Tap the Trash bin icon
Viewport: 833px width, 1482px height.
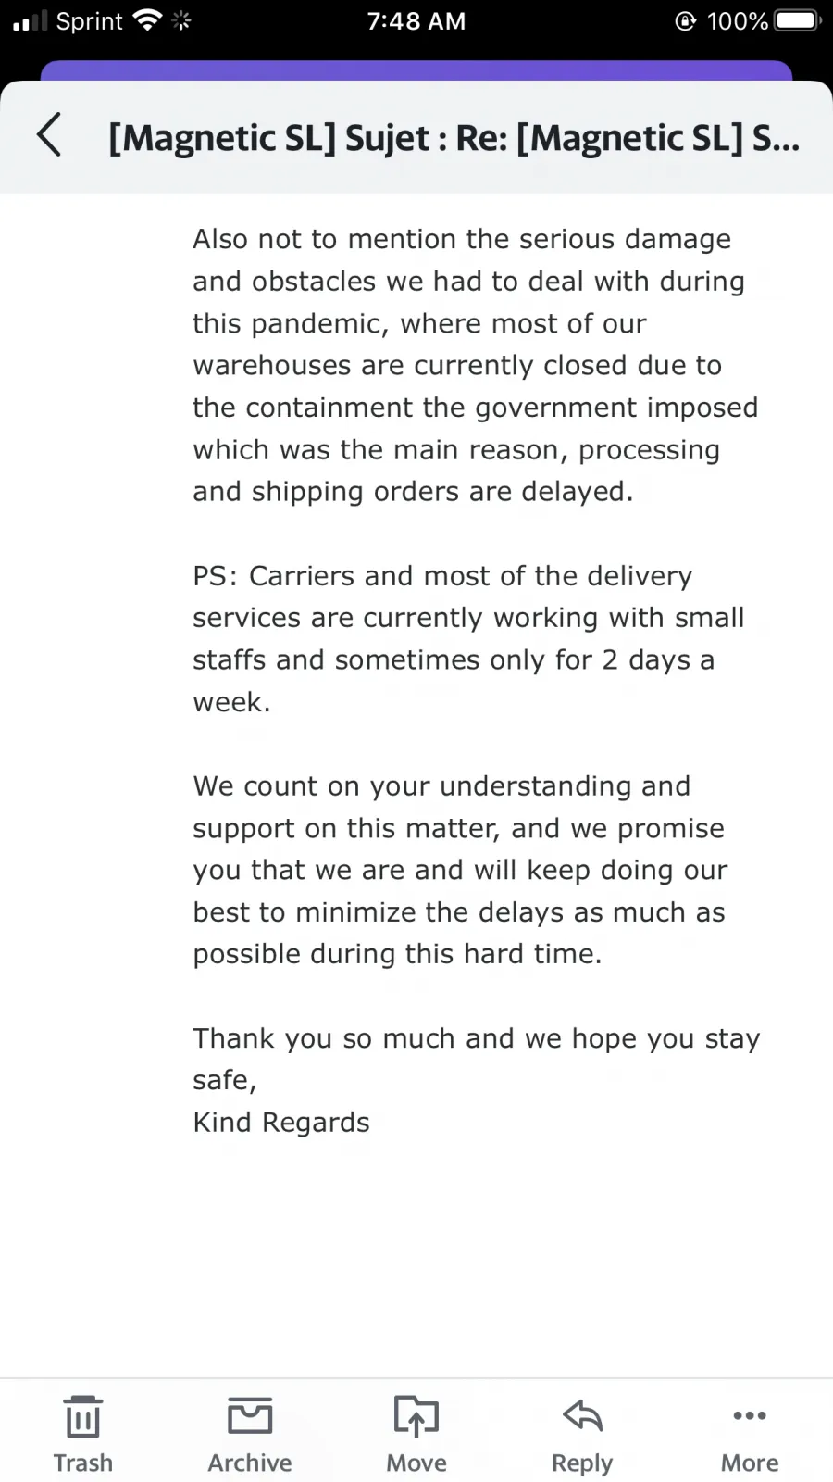tap(83, 1416)
